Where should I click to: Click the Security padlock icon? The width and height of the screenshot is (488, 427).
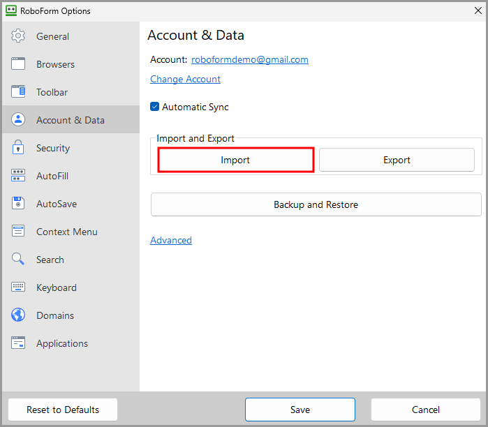click(x=18, y=147)
